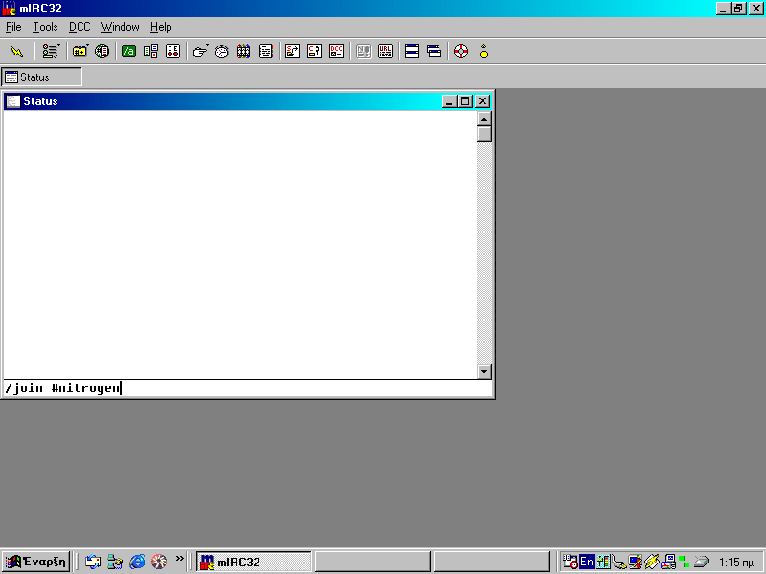Viewport: 766px width, 574px height.
Task: Open the Channels folder icon
Action: 80,52
